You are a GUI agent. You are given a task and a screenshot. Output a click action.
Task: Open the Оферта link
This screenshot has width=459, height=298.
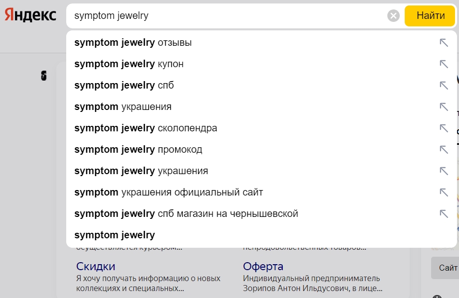pos(263,266)
